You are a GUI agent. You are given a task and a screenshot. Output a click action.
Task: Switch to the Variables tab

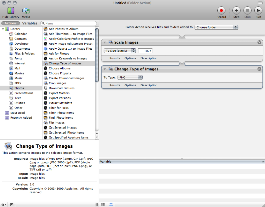pyautogui.click(x=30, y=23)
